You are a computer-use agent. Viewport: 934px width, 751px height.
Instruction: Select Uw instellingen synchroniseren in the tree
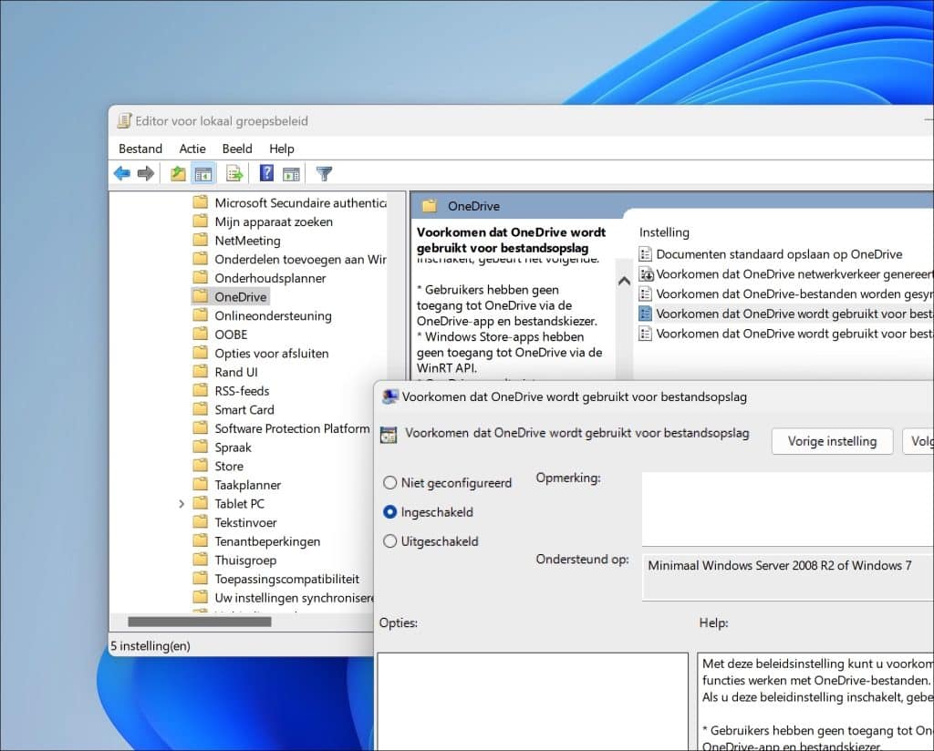pyautogui.click(x=294, y=598)
